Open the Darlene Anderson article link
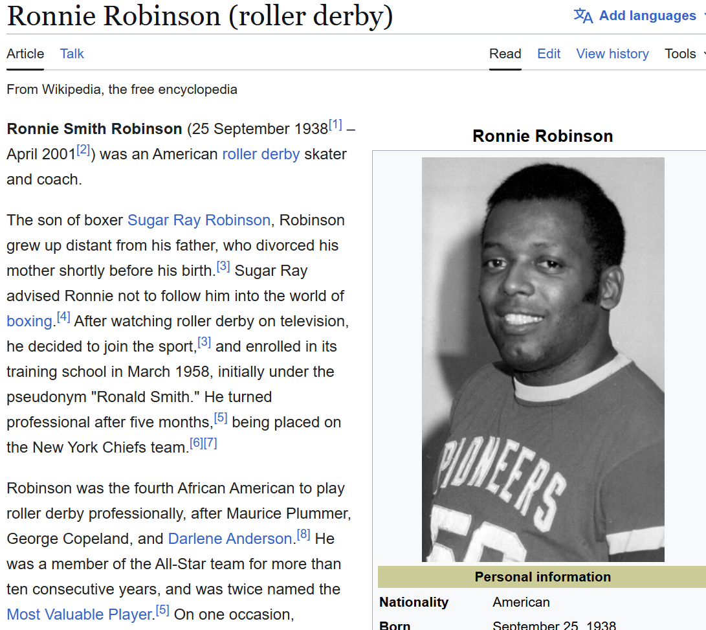 point(230,539)
